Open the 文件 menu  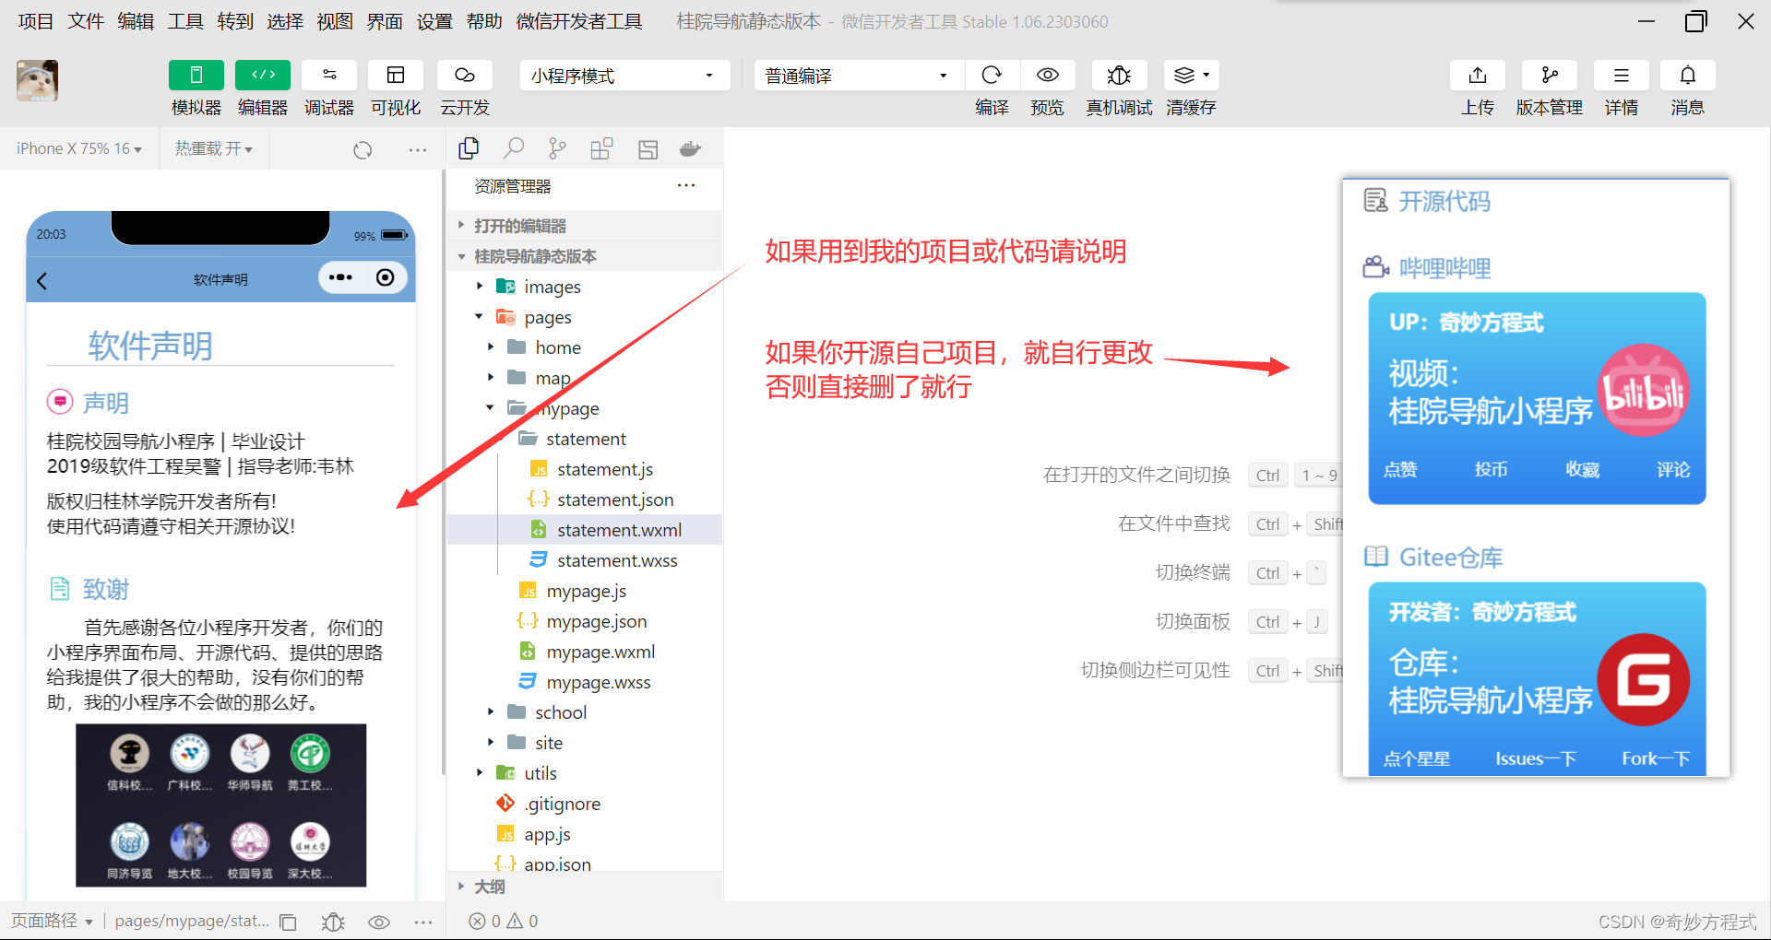pyautogui.click(x=85, y=21)
